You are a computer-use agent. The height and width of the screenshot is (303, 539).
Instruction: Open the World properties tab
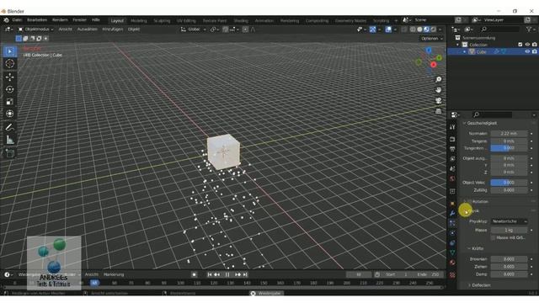tap(452, 179)
